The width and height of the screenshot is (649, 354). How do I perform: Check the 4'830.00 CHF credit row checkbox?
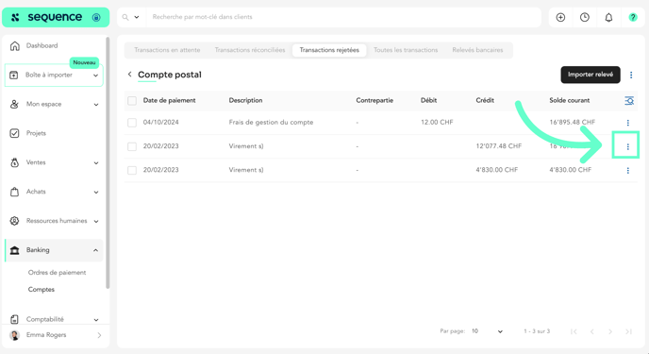[132, 170]
